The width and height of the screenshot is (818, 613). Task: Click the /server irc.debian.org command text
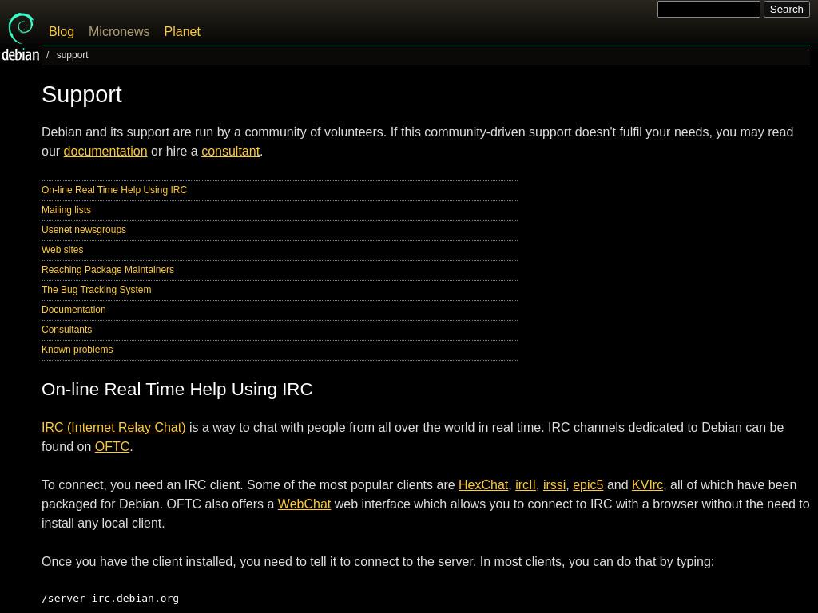click(110, 599)
